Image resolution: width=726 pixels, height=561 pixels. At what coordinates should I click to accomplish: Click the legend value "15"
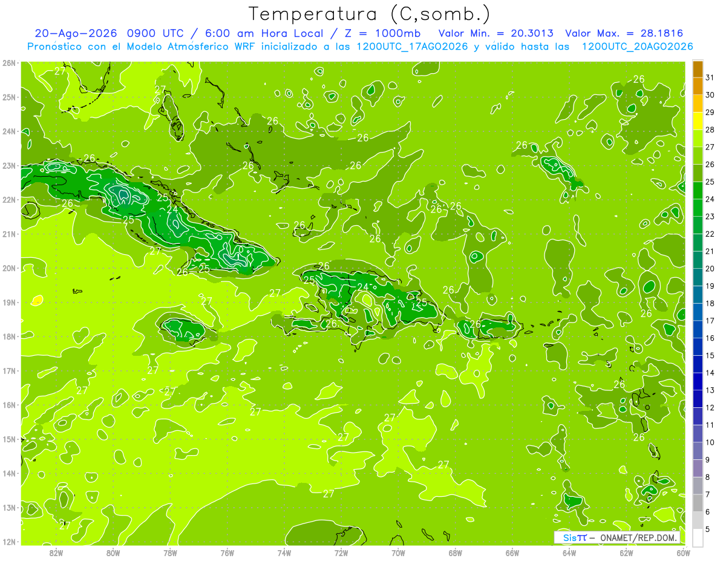click(x=710, y=355)
